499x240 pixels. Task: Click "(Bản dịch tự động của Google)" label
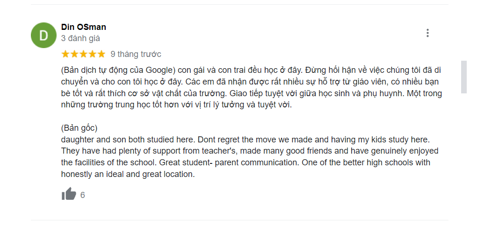pos(118,71)
